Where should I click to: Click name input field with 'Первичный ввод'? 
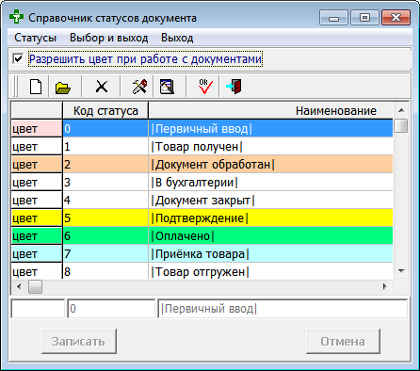pyautogui.click(x=283, y=309)
